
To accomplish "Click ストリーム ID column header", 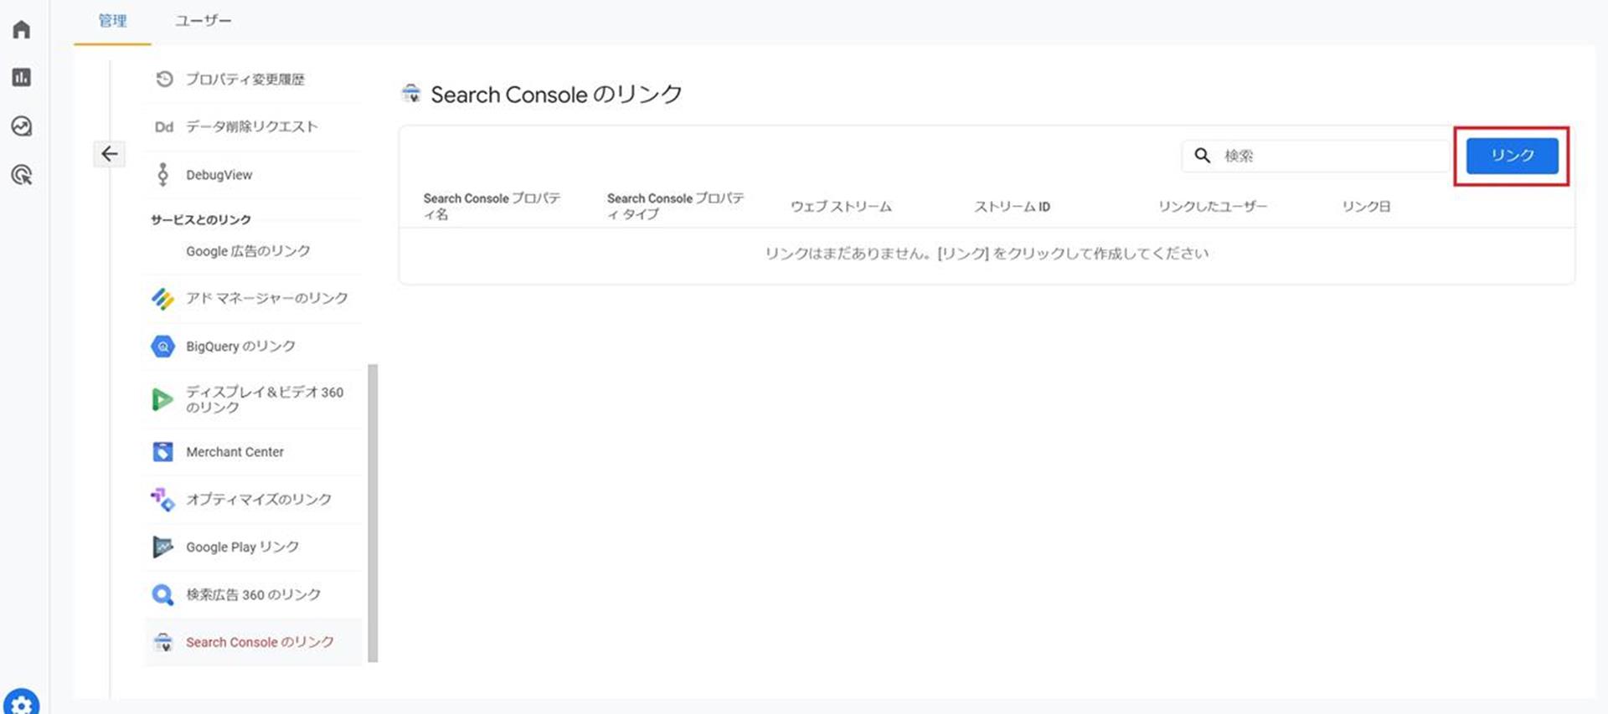I will click(1012, 207).
